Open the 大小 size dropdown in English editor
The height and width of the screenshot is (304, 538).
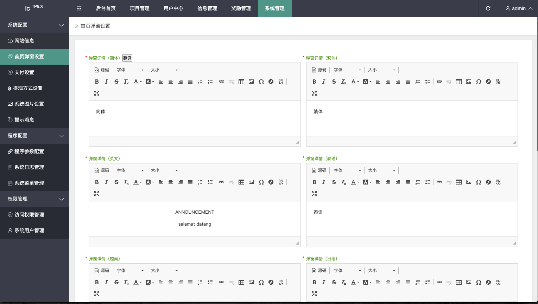pyautogui.click(x=164, y=170)
